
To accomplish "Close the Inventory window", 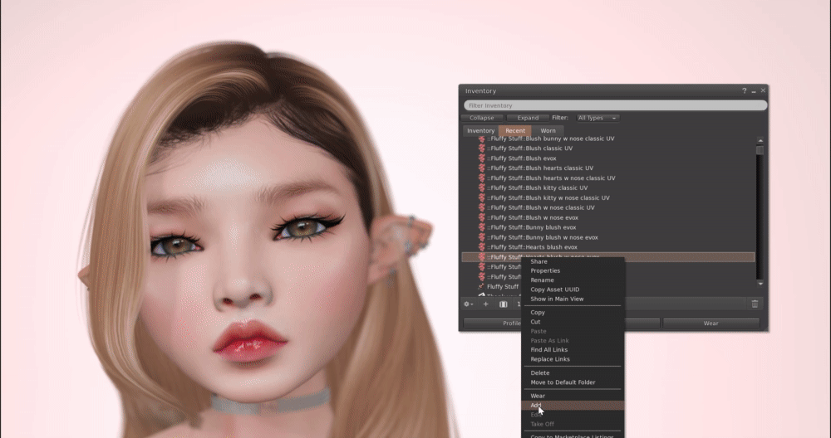I will pos(763,91).
